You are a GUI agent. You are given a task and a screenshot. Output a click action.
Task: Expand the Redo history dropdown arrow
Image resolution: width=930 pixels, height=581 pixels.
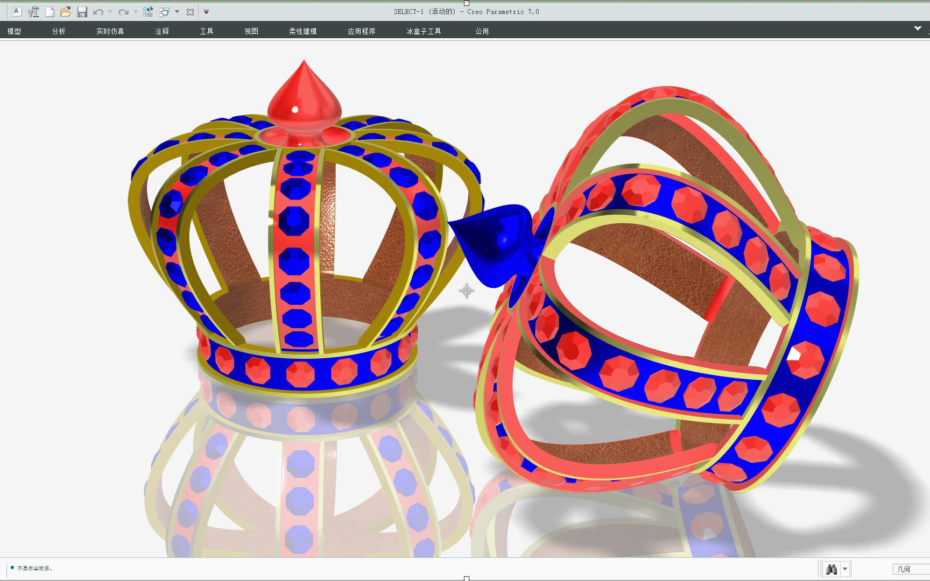(x=136, y=12)
